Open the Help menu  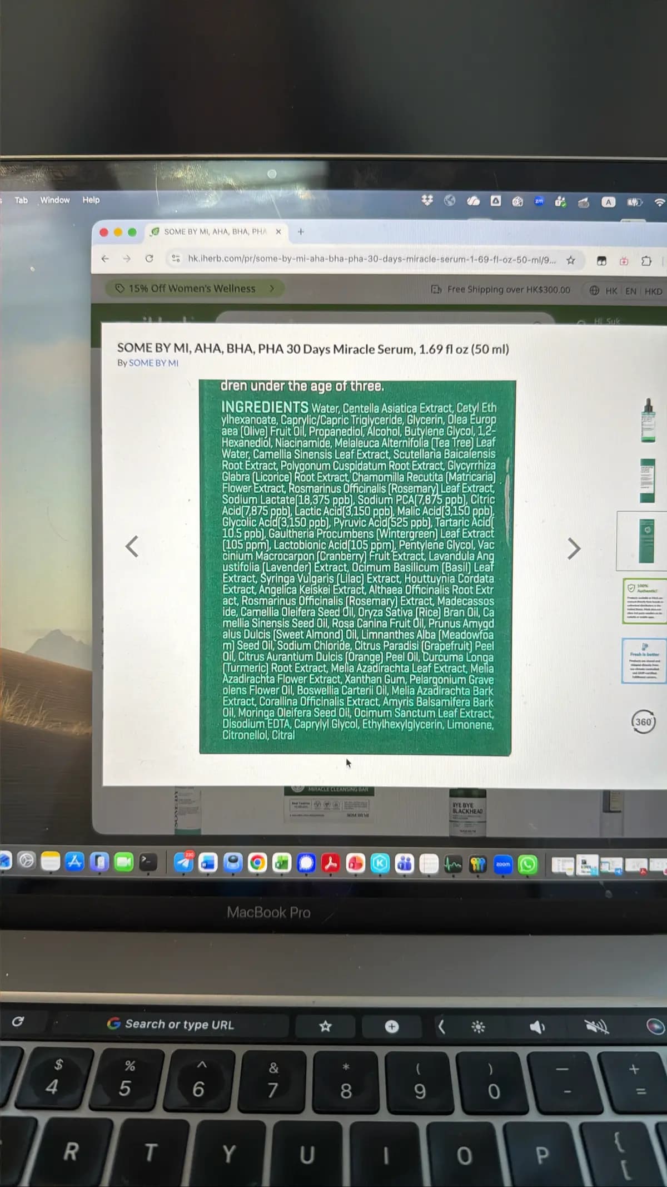(x=91, y=200)
